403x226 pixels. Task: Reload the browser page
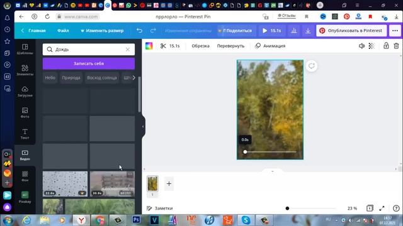click(x=47, y=17)
